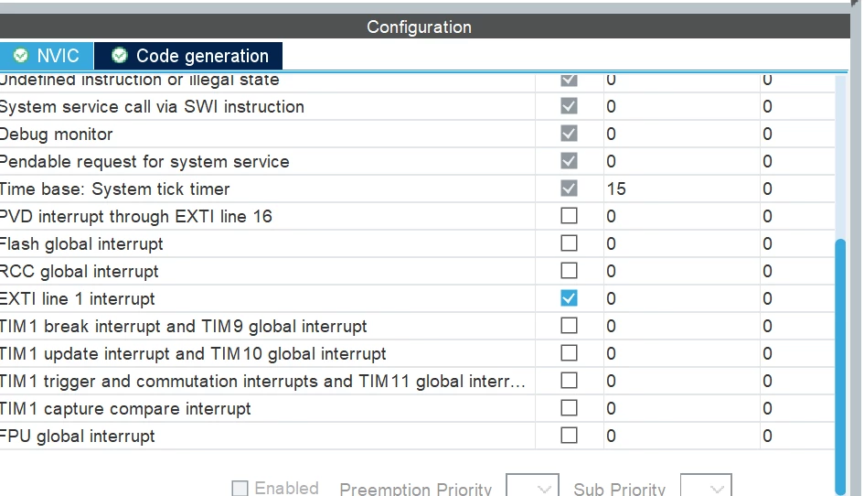Open the Sub Priority dropdown
864x496 pixels.
(706, 486)
